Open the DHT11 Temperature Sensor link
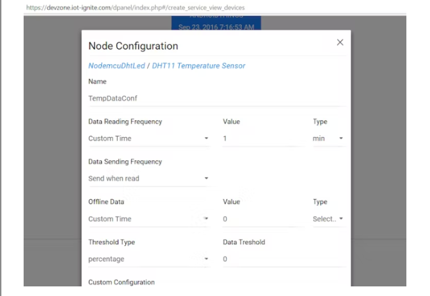The width and height of the screenshot is (430, 296). pyautogui.click(x=198, y=65)
